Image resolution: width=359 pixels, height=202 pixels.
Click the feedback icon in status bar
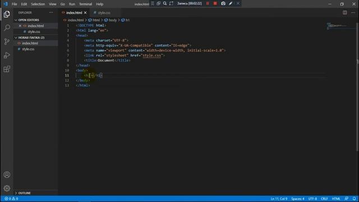347,199
